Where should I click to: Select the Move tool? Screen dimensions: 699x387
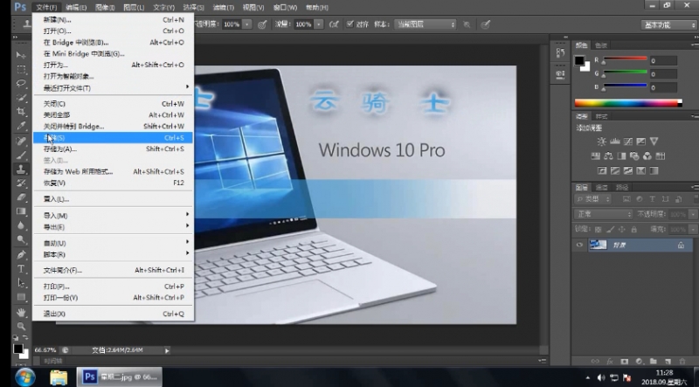coord(21,55)
